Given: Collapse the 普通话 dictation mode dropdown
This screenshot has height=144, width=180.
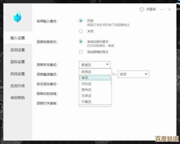Looking at the screenshot, I should coord(107,65).
